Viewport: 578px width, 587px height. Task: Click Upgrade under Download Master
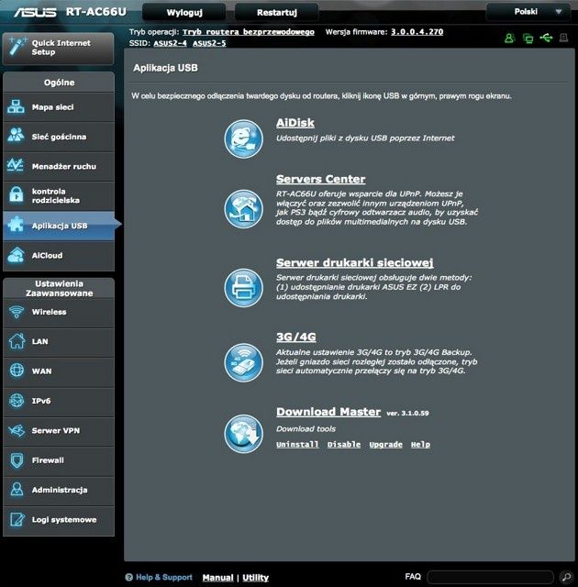(385, 444)
